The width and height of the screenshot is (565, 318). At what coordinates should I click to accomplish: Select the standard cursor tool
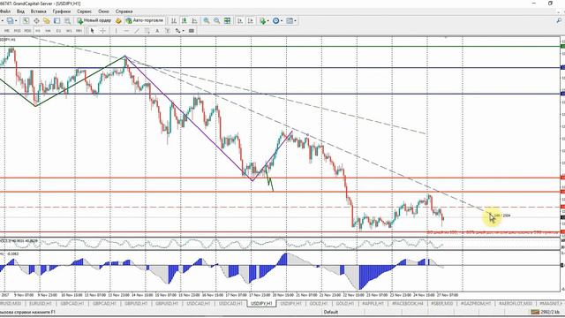[x=92, y=31]
